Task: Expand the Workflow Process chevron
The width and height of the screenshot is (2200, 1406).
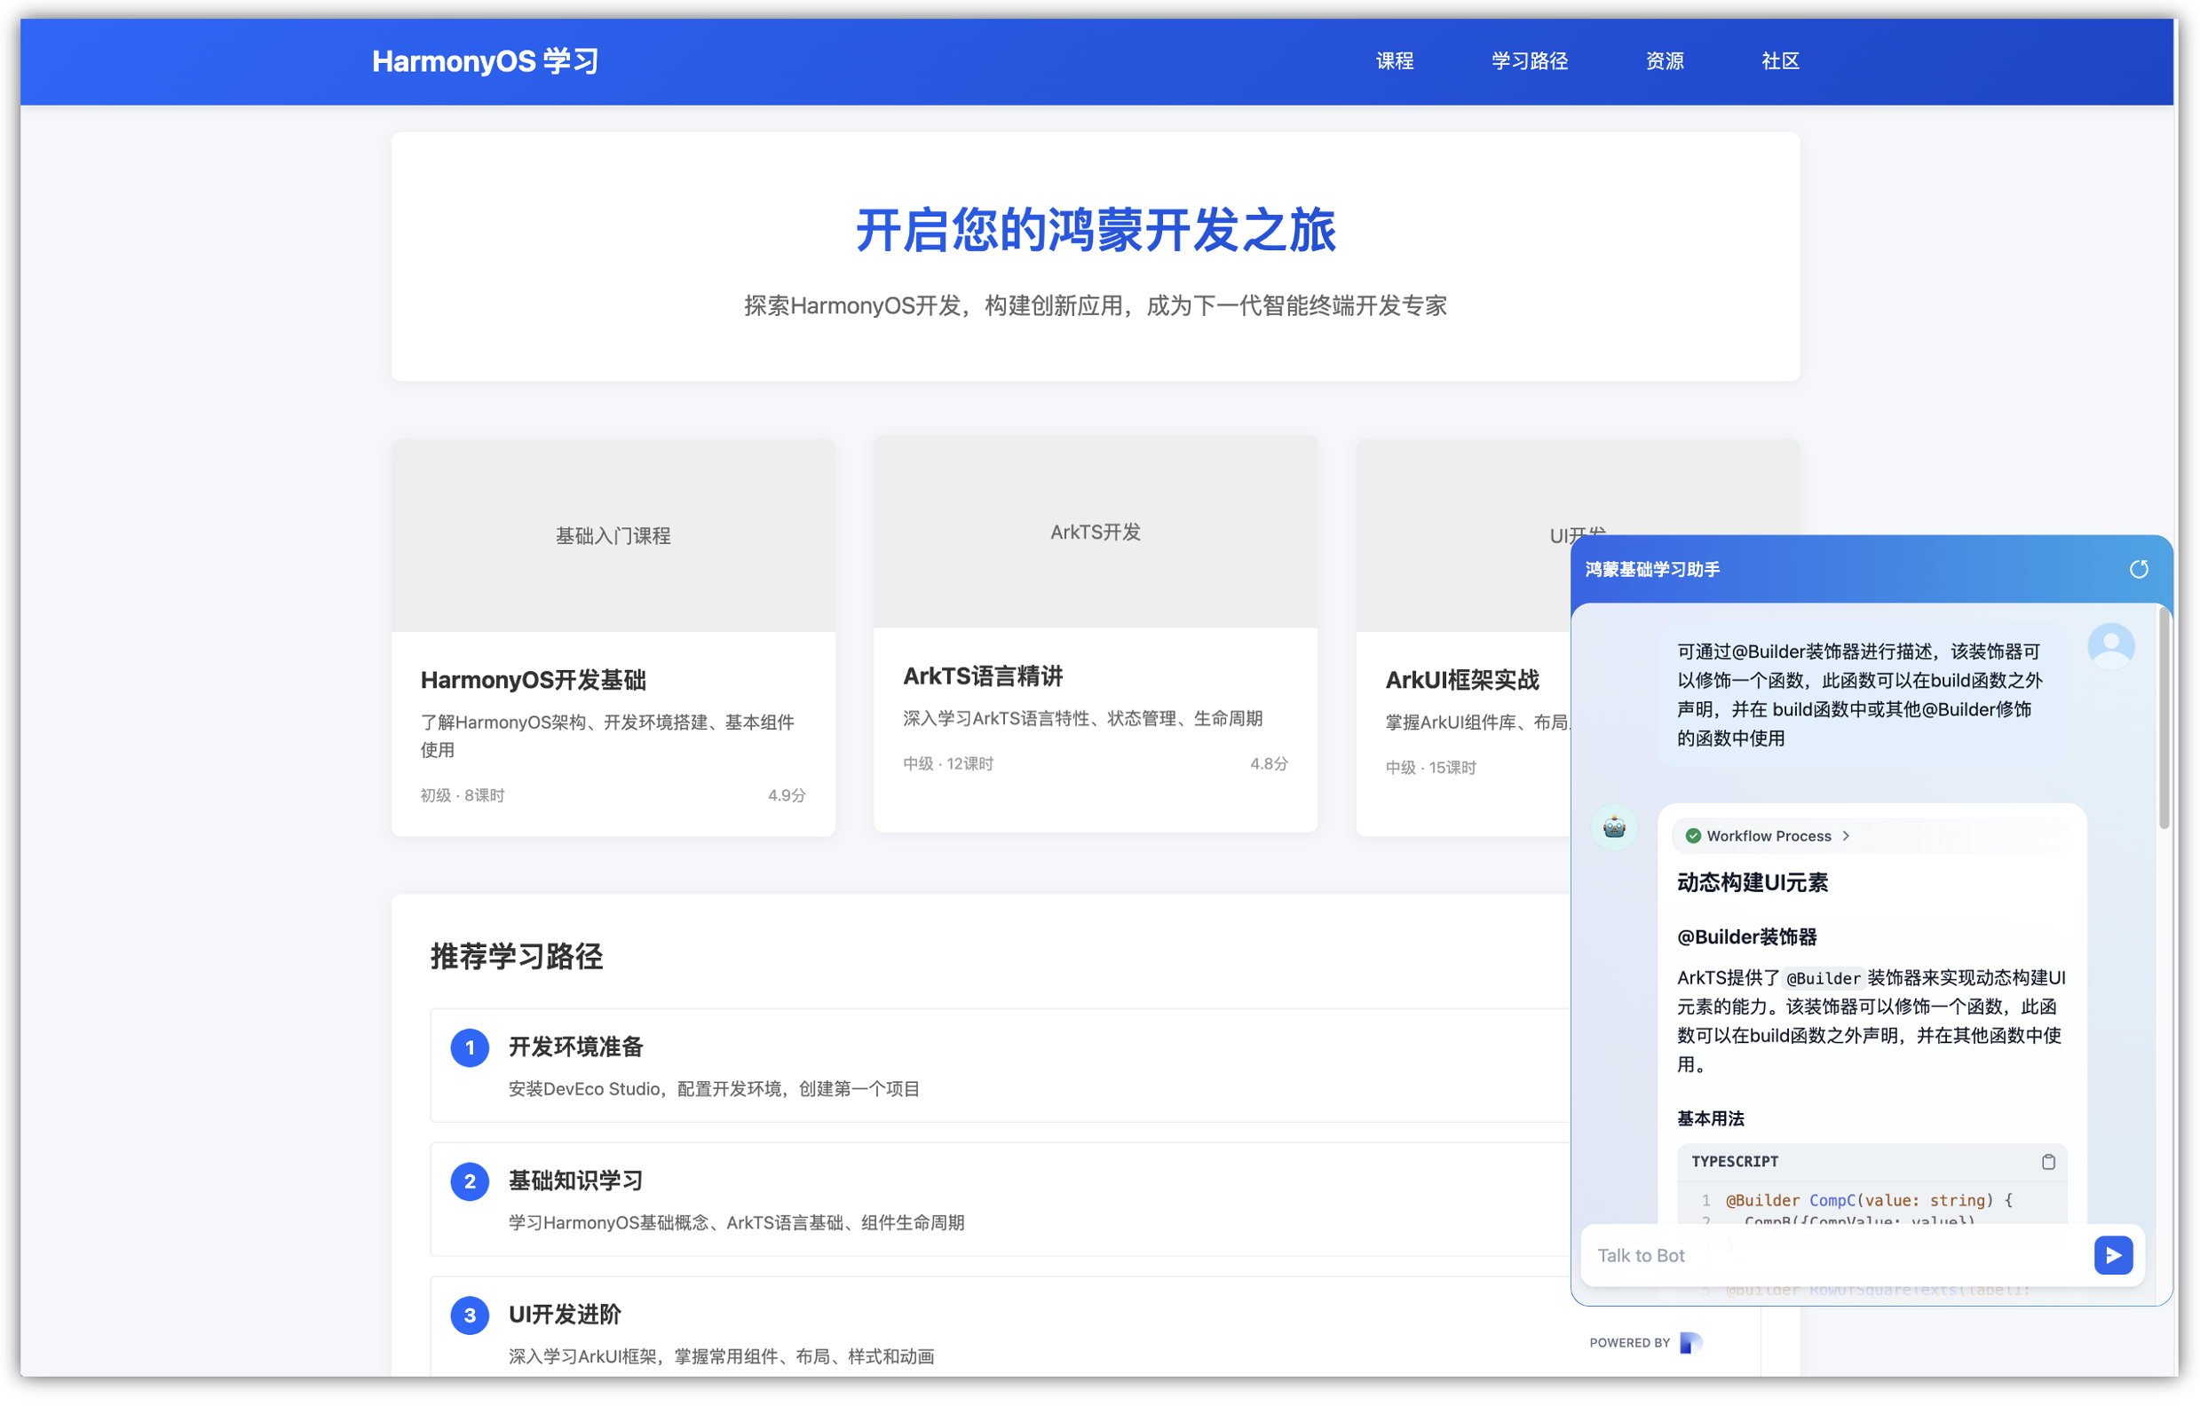Action: pyautogui.click(x=1847, y=836)
